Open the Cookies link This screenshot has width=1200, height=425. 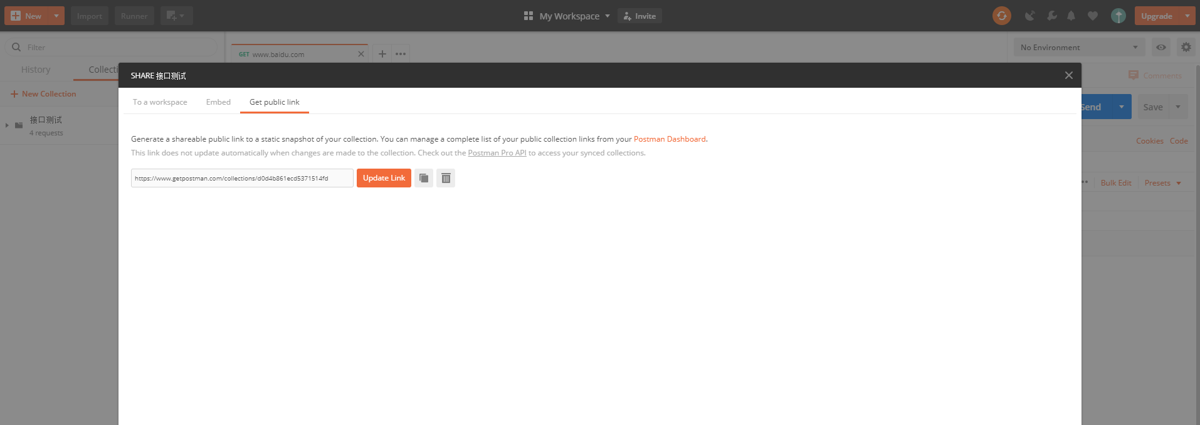[1150, 141]
